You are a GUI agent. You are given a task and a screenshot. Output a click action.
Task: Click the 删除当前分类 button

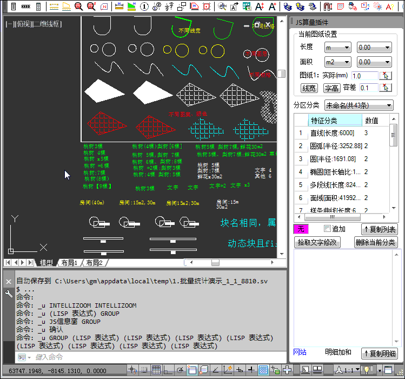click(376, 242)
